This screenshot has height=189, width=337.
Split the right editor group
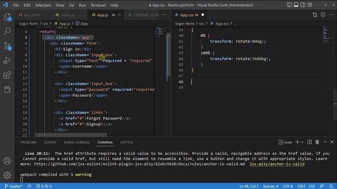(323, 15)
